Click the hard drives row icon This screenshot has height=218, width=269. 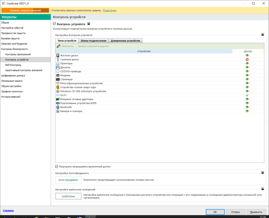[x=58, y=56]
